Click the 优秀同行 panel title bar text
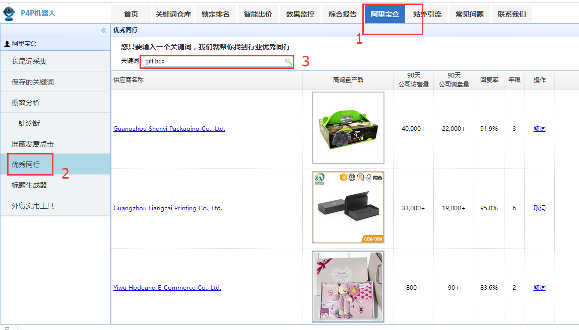579x330 pixels. pos(125,30)
